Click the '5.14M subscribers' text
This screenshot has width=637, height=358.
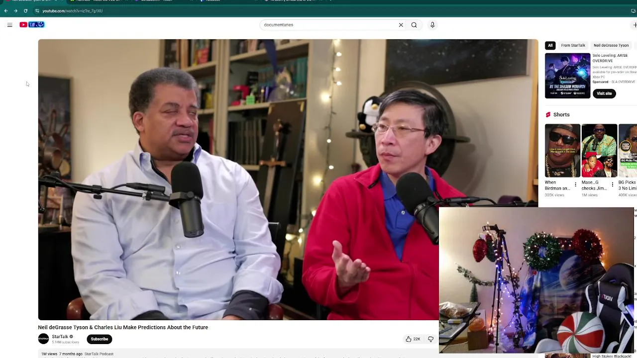click(66, 343)
